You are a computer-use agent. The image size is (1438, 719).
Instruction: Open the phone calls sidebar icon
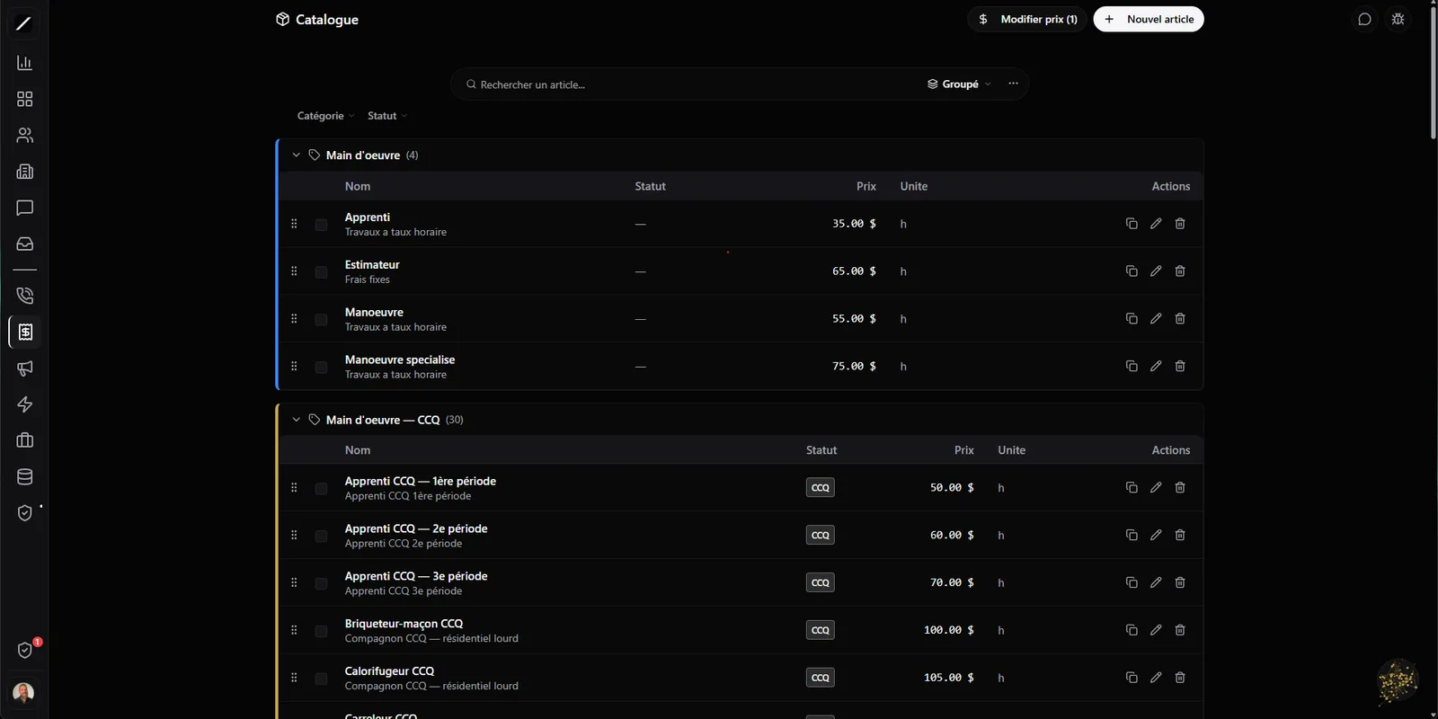click(24, 296)
